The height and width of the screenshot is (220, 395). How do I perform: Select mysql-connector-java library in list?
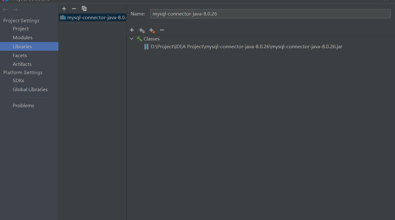[x=93, y=17]
